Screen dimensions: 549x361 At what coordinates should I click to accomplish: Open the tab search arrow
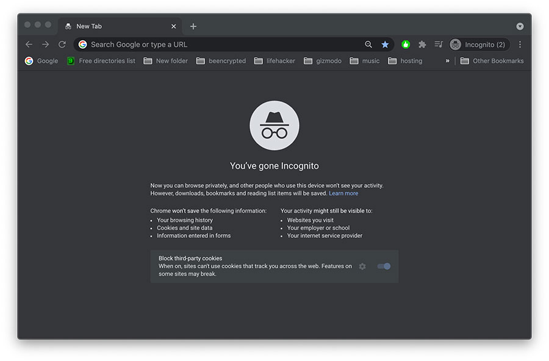tap(520, 26)
